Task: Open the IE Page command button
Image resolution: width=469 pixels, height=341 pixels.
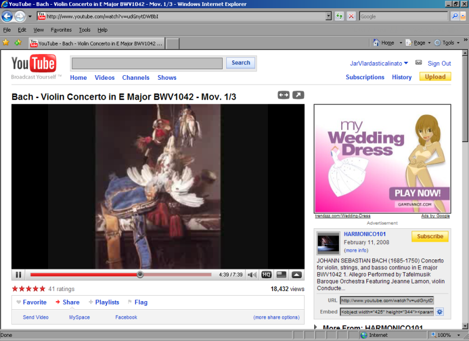Action: click(416, 43)
